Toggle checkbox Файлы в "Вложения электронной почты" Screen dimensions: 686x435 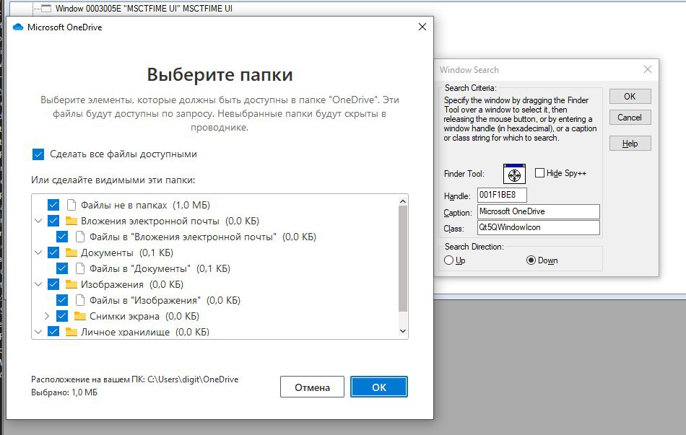pos(62,237)
